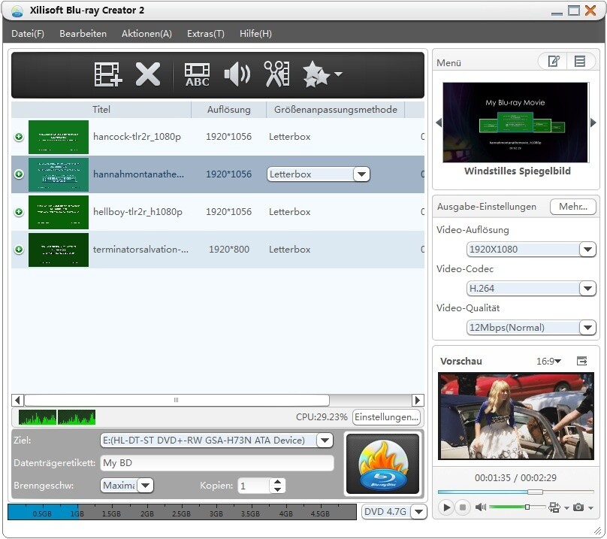
Task: Click the CPU usage graph
Action: coord(57,417)
